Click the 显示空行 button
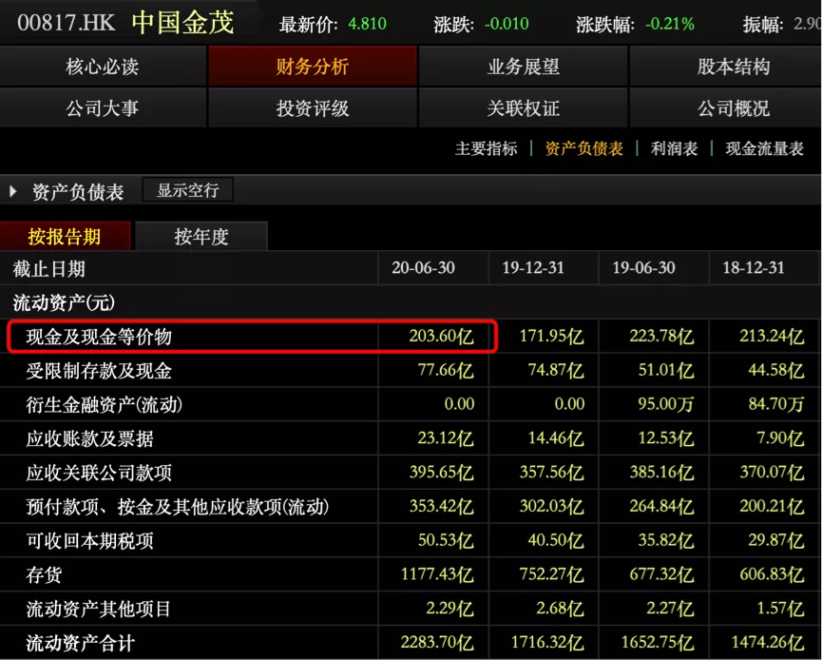Viewport: 822px width, 660px height. click(x=187, y=190)
